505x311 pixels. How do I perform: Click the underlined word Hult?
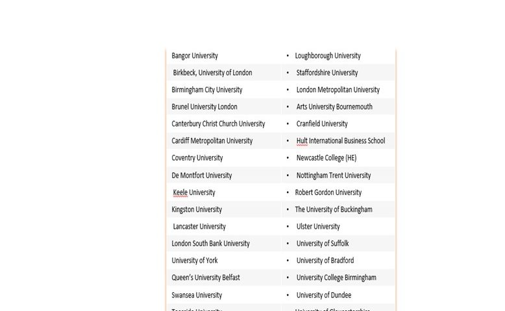coord(302,141)
